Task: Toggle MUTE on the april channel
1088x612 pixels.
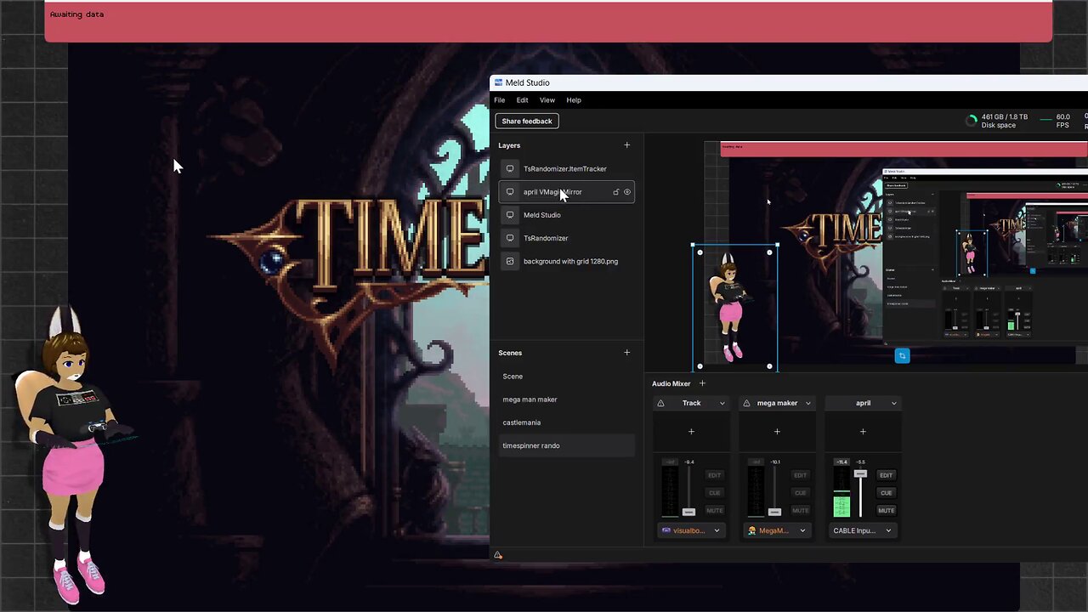Action: pyautogui.click(x=886, y=511)
